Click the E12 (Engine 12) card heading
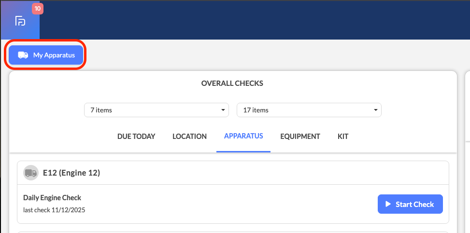Image resolution: width=470 pixels, height=233 pixels. pyautogui.click(x=71, y=173)
